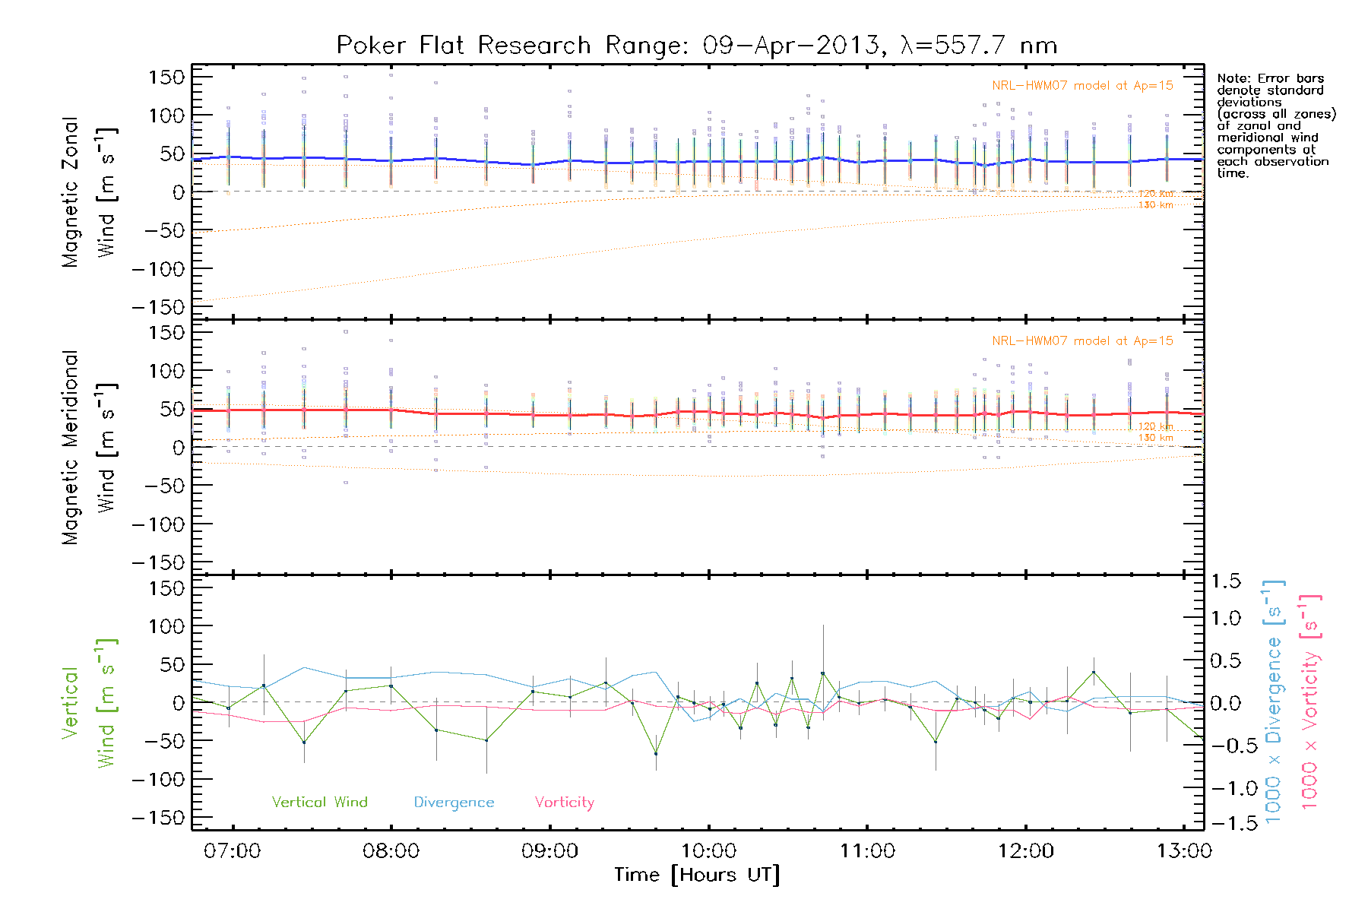This screenshot has height=912, width=1368.
Task: Click the 07:00 time axis tick label
Action: (x=233, y=851)
